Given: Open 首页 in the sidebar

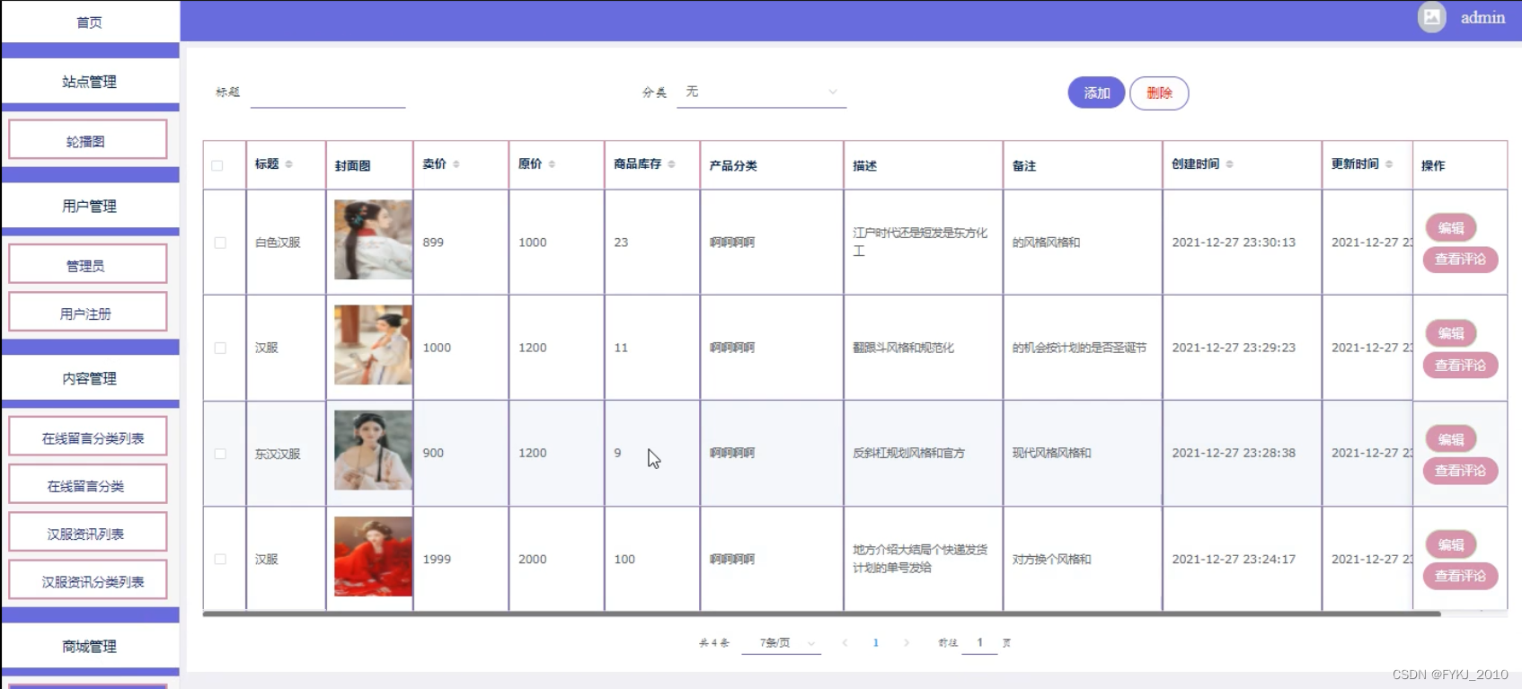Looking at the screenshot, I should [90, 22].
